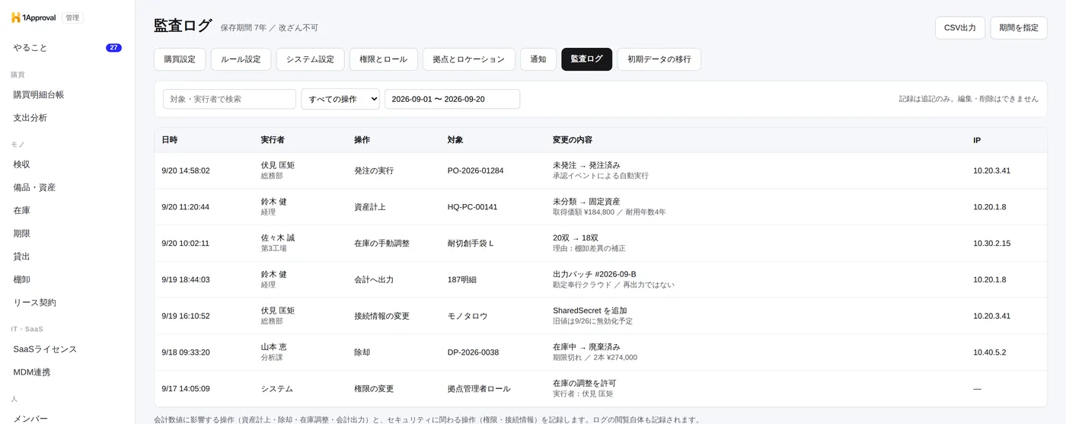The image size is (1066, 424).
Task: Click the 耐切創手袋 L target cell
Action: (x=471, y=244)
